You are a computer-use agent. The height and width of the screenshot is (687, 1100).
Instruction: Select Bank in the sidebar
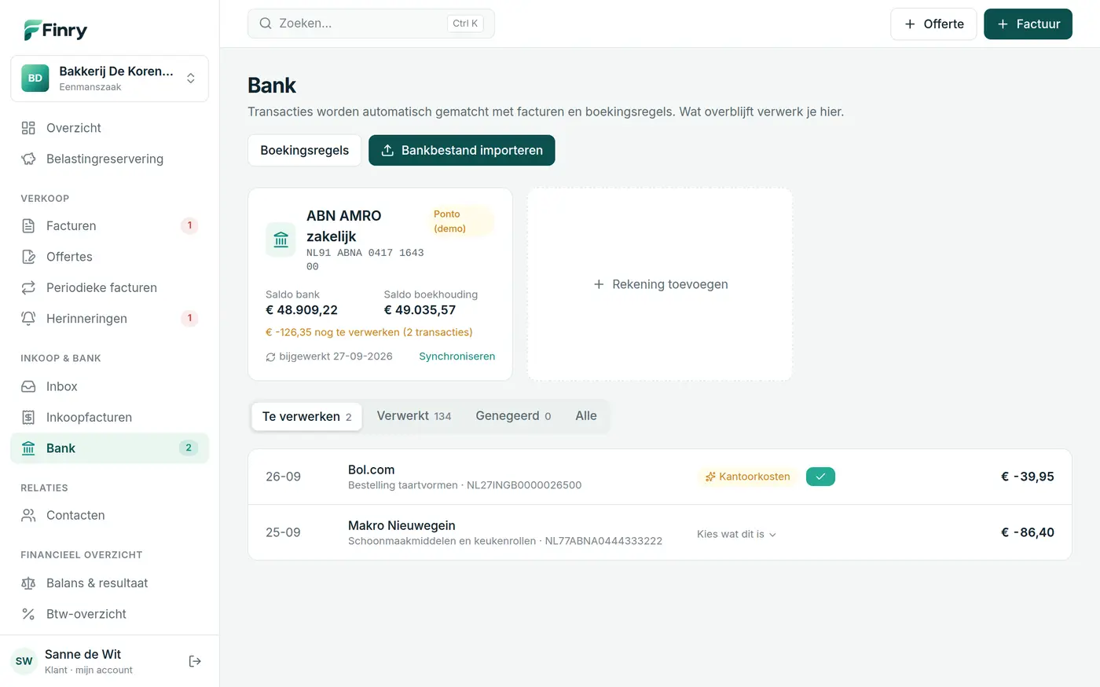109,448
